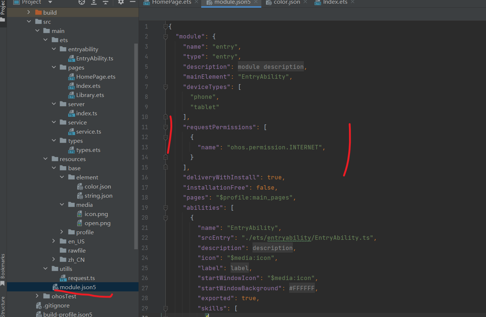Click the locate/select opened file target icon
Image resolution: width=486 pixels, height=317 pixels.
click(82, 2)
